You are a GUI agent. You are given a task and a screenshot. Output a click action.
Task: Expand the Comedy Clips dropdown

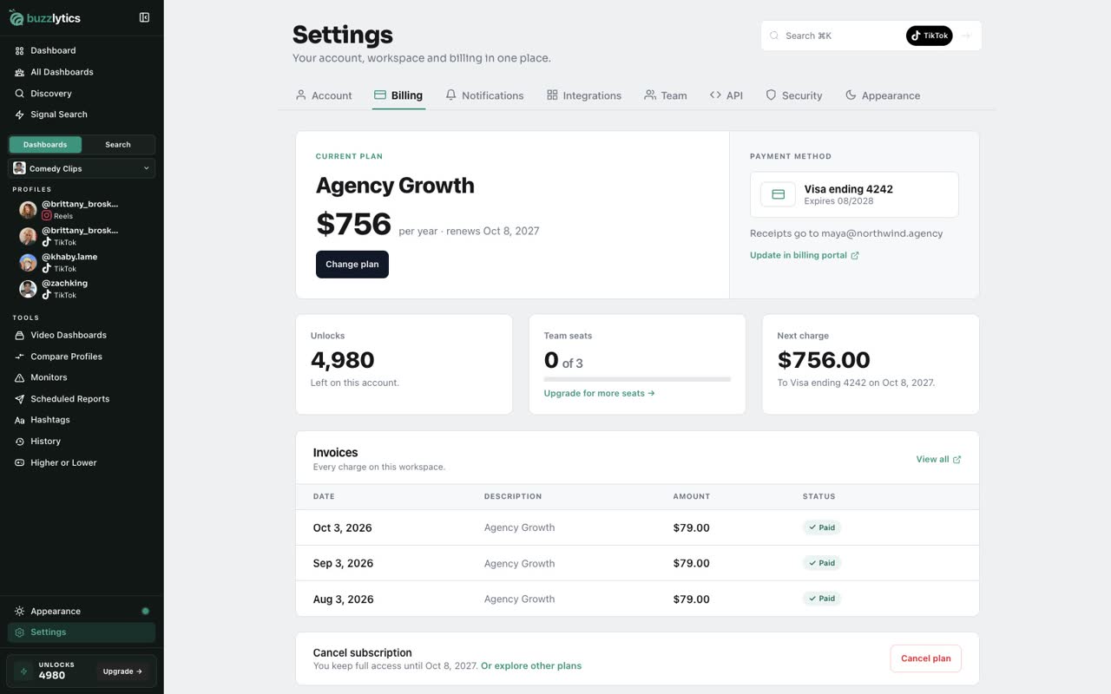[82, 168]
